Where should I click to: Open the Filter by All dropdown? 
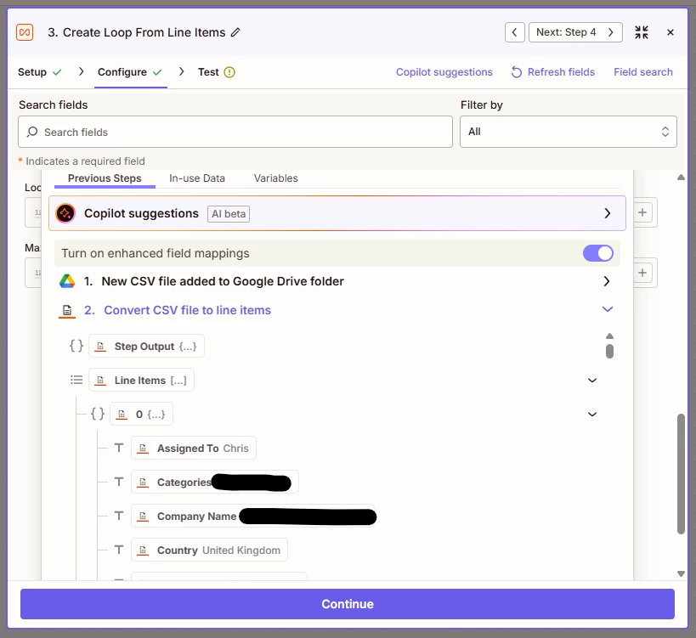[569, 132]
